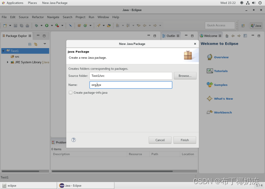This screenshot has height=189, width=265.
Task: Expand the JRE System Library node
Action: 7,62
